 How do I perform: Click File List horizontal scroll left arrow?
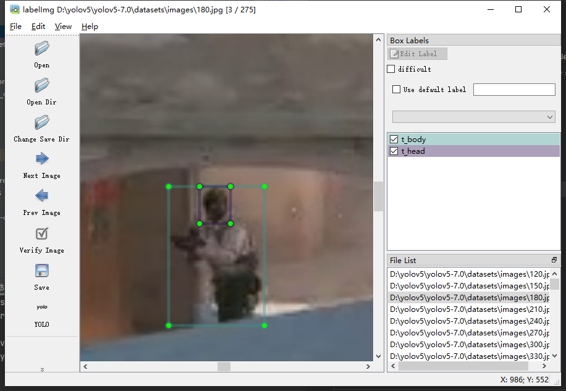point(393,366)
